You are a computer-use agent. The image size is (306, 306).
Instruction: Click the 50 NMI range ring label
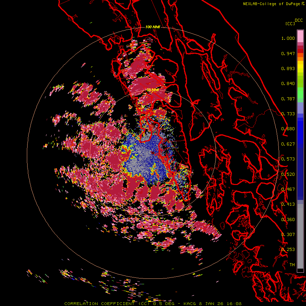153,90
